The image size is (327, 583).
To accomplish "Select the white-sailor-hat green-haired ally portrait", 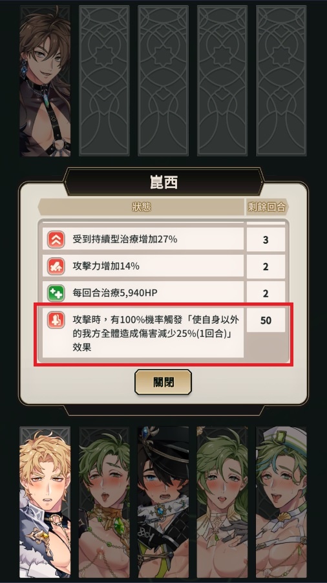I will click(x=281, y=502).
